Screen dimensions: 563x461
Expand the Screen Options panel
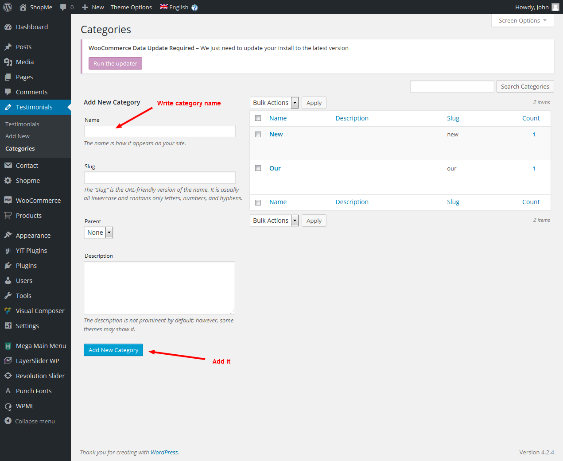(522, 21)
